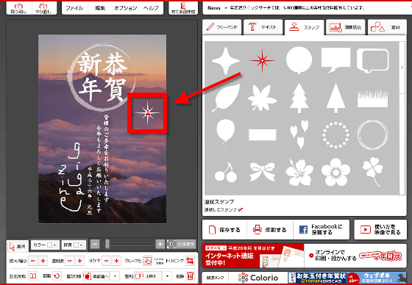
Task: Increase object size with plus button
Action: coord(43,261)
